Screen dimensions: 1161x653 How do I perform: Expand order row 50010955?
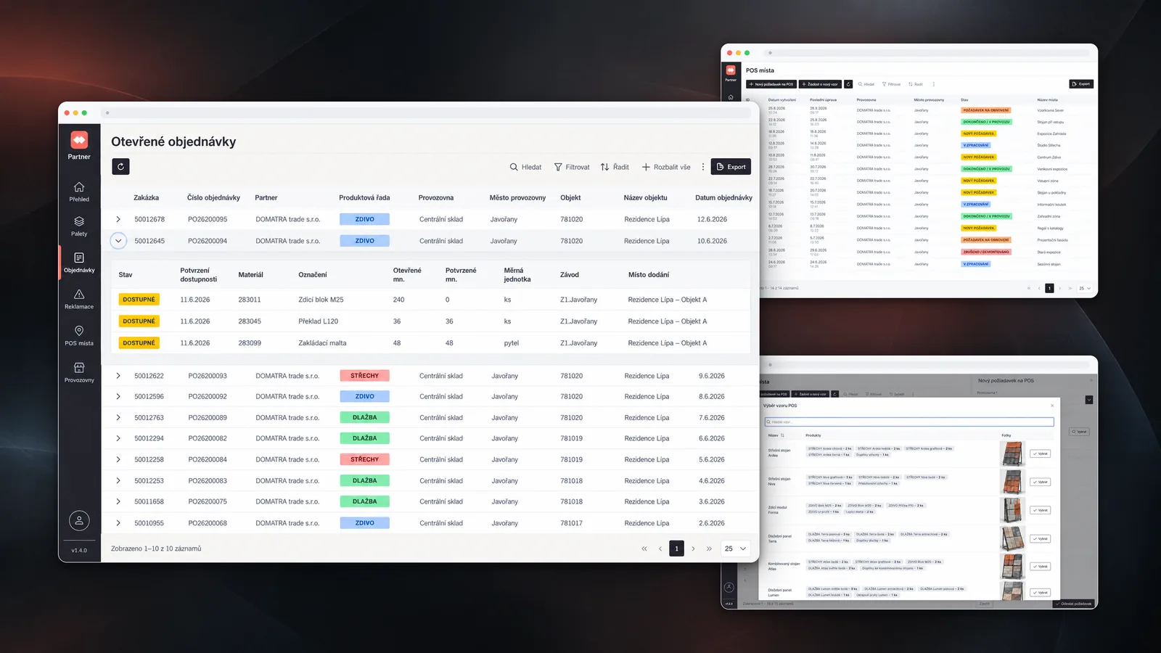(118, 523)
